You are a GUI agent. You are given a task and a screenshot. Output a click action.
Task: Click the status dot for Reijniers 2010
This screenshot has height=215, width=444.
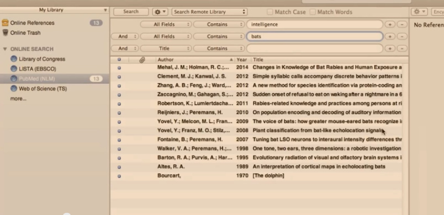pyautogui.click(x=119, y=112)
